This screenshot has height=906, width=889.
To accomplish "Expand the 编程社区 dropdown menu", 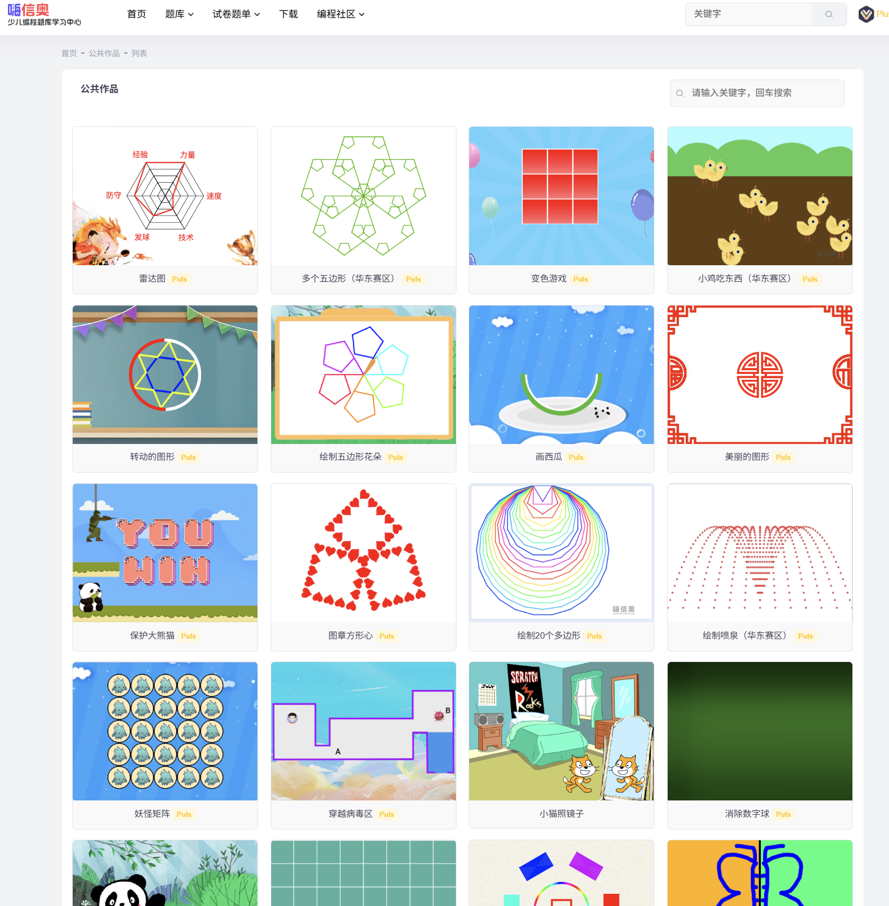I will point(341,14).
